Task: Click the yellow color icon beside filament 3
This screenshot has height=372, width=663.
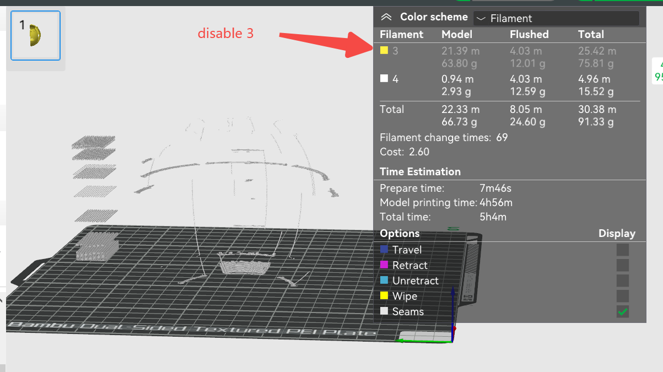Action: [x=384, y=51]
